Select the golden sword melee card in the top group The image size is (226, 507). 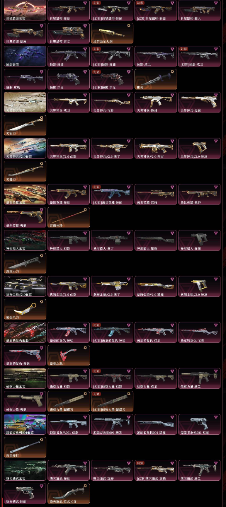(x=112, y=34)
